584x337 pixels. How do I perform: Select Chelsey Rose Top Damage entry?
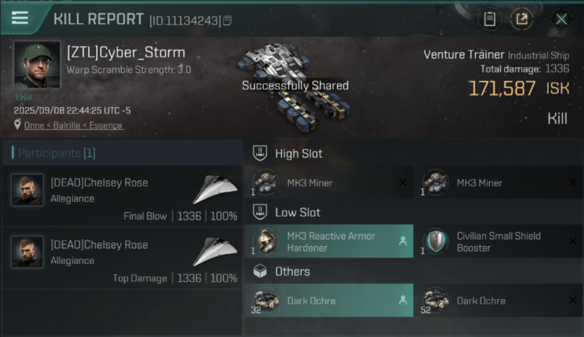coord(122,258)
